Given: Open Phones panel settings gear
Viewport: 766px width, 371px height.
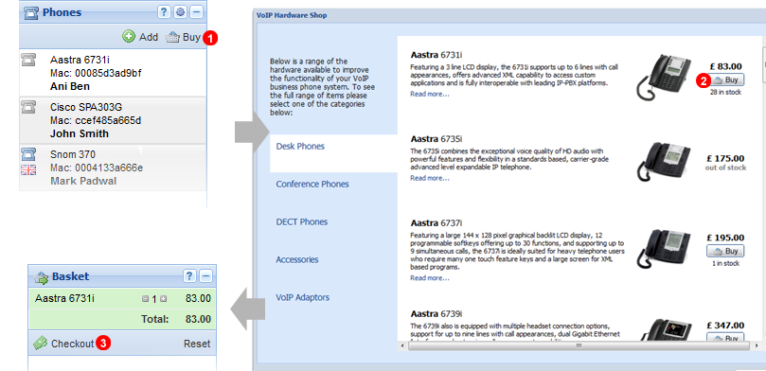Looking at the screenshot, I should 180,12.
